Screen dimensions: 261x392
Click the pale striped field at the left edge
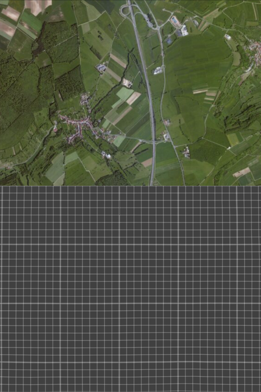[x=6, y=28]
